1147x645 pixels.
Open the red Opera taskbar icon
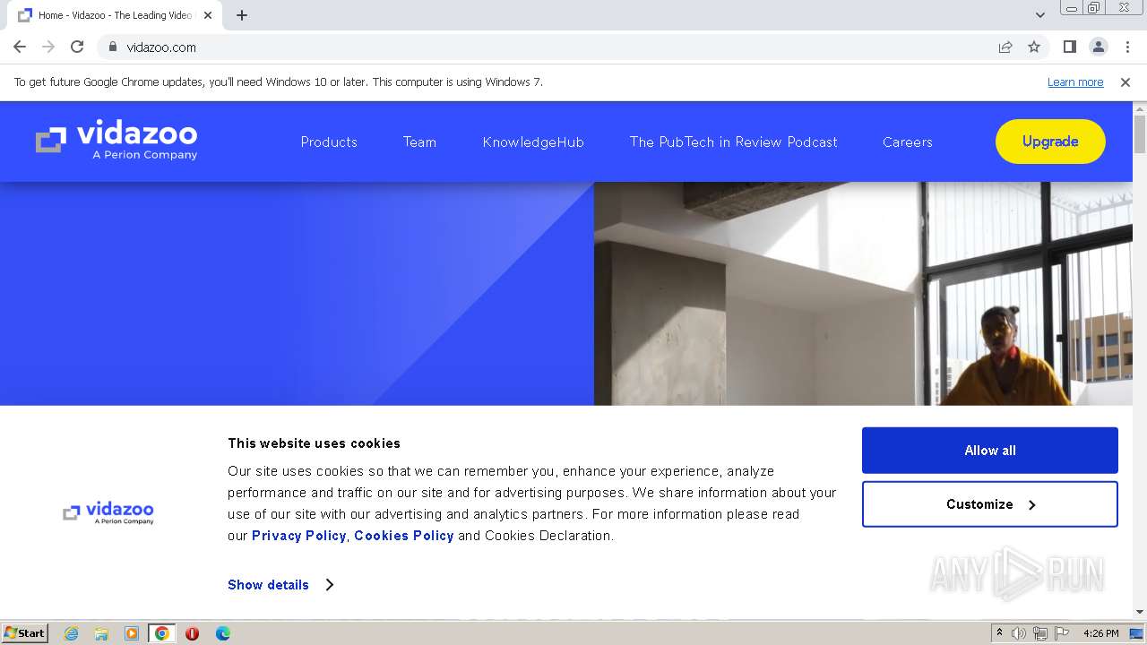tap(192, 633)
